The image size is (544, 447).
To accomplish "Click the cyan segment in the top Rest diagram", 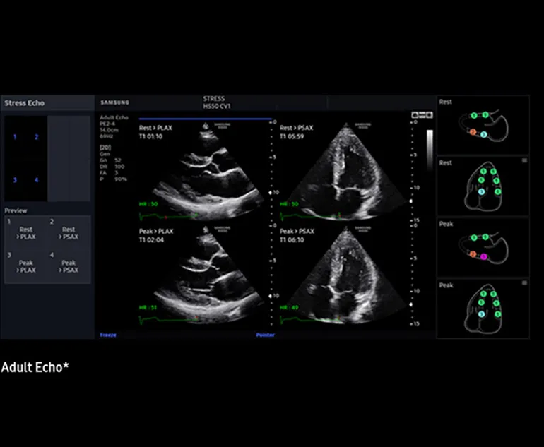I will [484, 135].
